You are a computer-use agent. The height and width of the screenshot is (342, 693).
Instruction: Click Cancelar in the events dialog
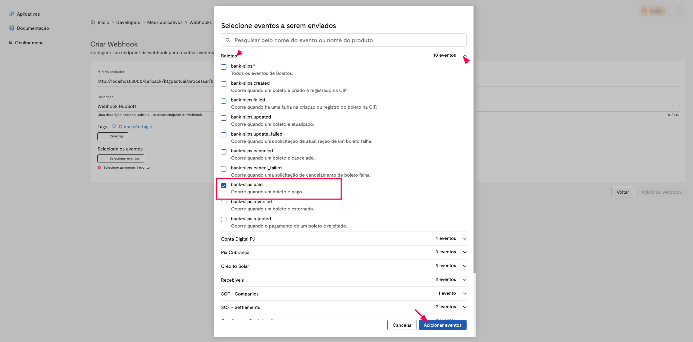[x=402, y=325]
